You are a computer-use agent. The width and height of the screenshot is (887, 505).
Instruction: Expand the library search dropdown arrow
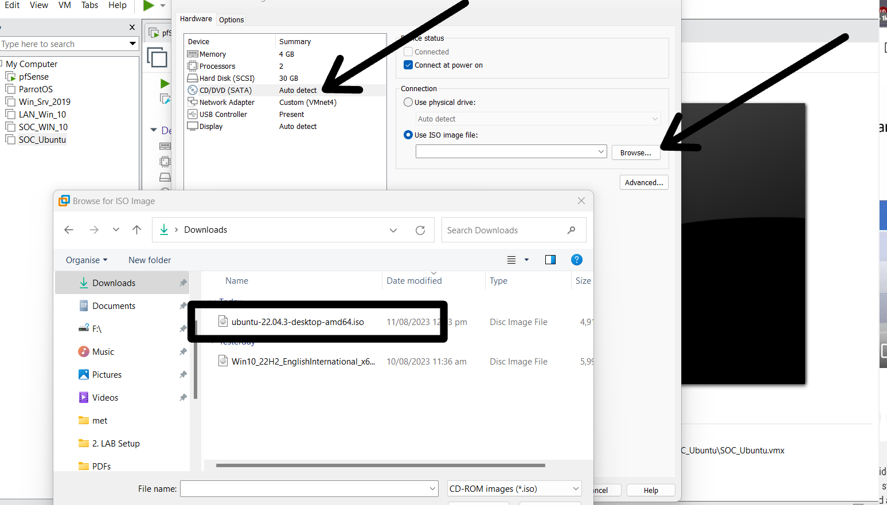(x=132, y=44)
